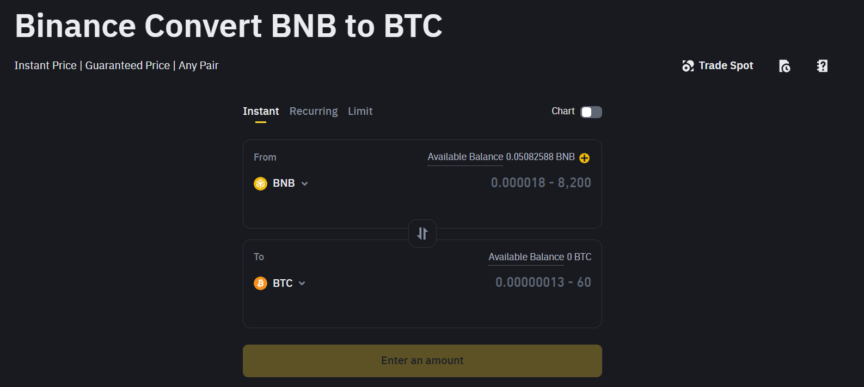The width and height of the screenshot is (864, 387).
Task: Click the yellow plus deposit icon
Action: click(585, 158)
